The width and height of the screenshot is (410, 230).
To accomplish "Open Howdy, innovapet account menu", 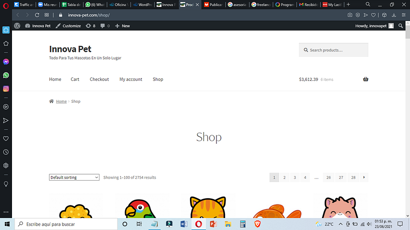I will (x=374, y=26).
